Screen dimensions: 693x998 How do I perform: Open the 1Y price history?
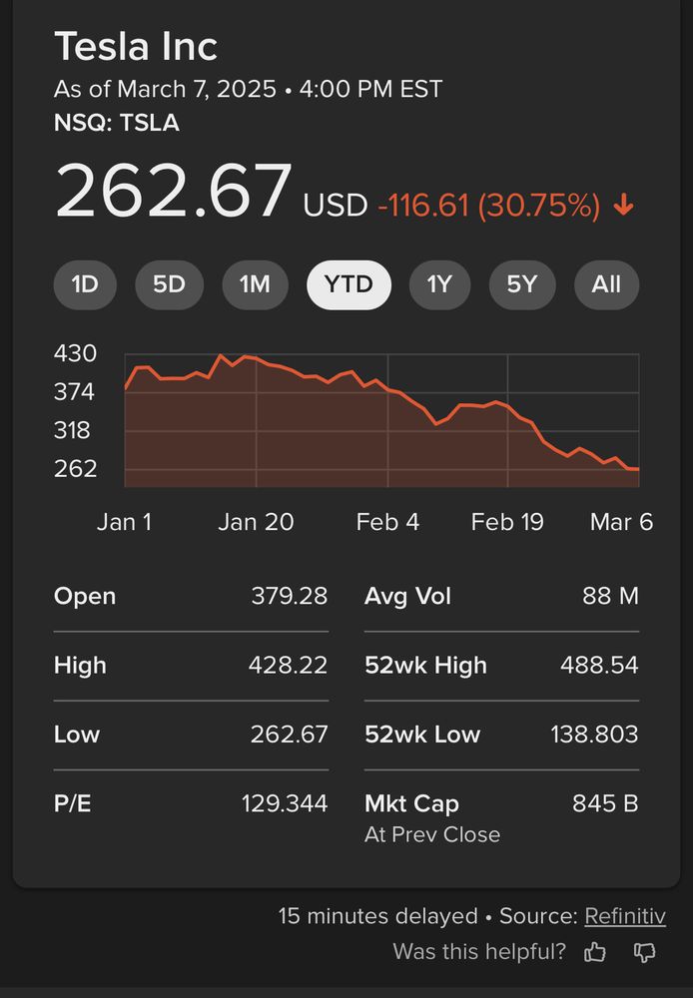[x=439, y=284]
